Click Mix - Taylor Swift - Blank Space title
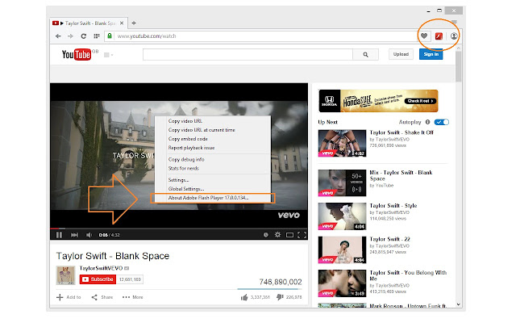Viewport: 516px width, 323px height. pyautogui.click(x=401, y=175)
